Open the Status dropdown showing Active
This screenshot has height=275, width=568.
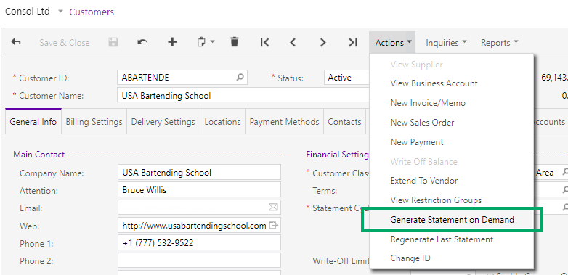[x=346, y=78]
